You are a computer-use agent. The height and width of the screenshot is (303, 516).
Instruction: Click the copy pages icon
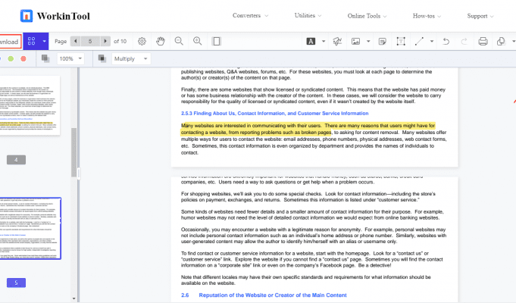coord(501,41)
